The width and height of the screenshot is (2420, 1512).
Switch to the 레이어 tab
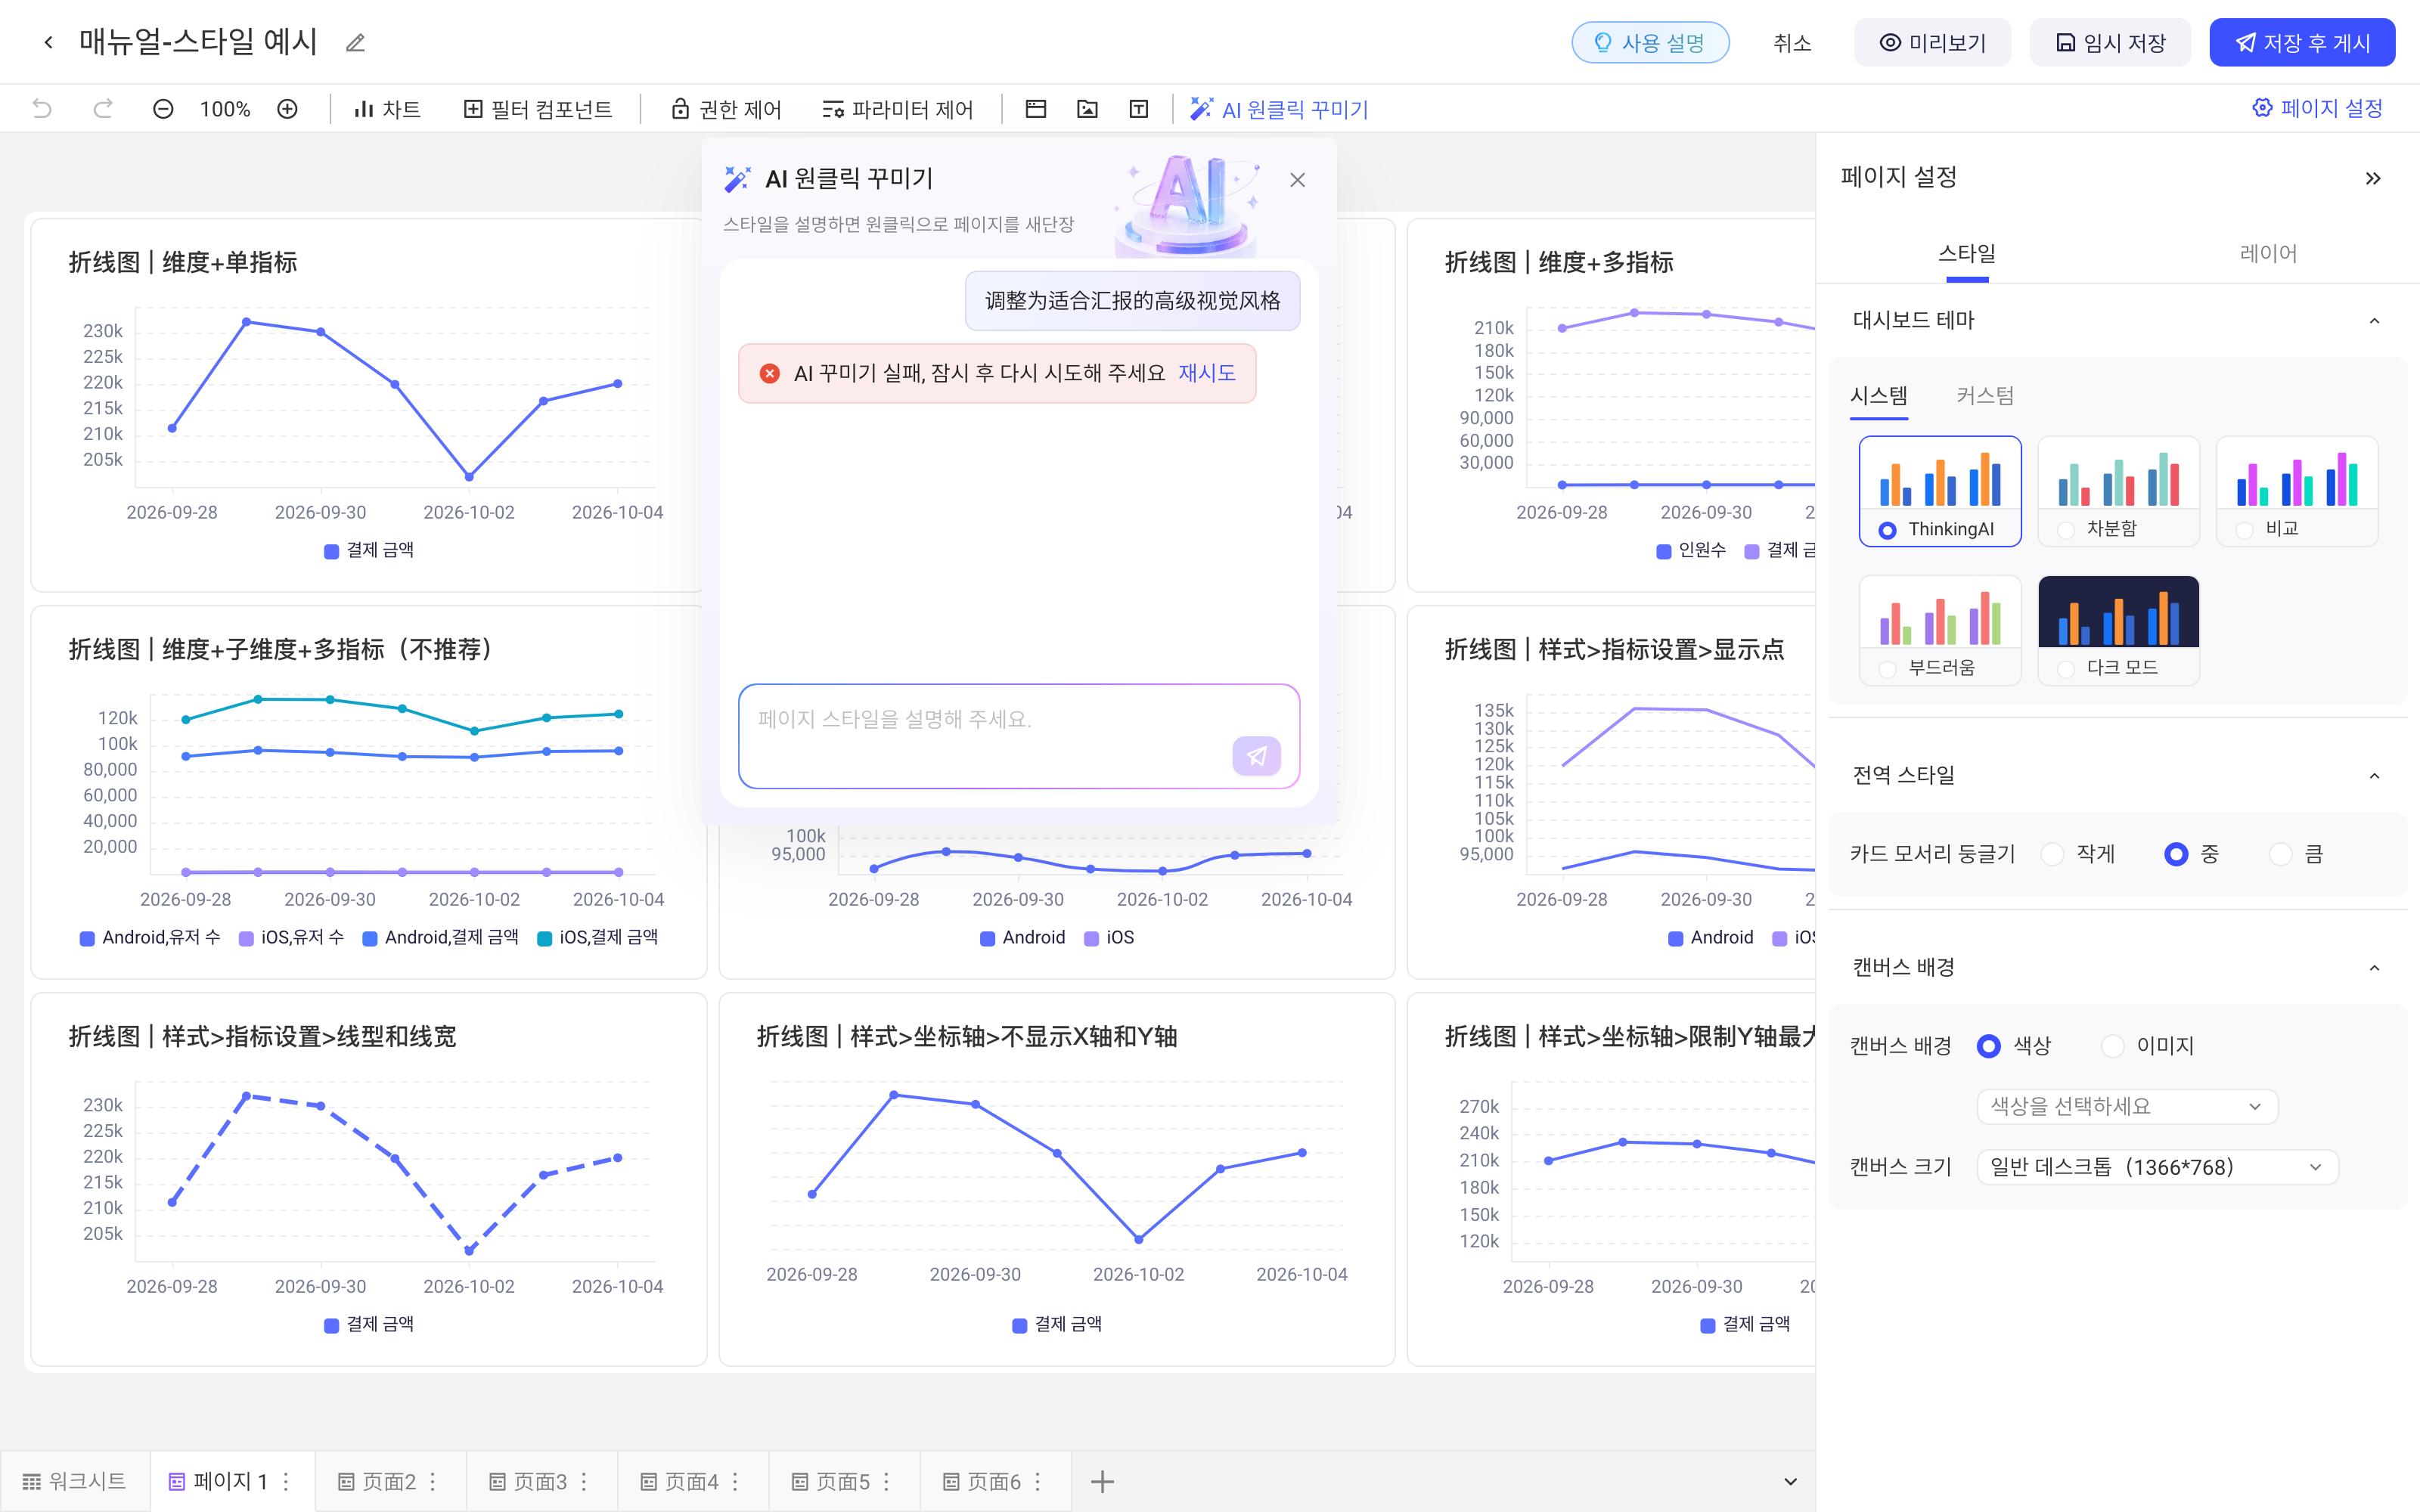(x=2268, y=253)
